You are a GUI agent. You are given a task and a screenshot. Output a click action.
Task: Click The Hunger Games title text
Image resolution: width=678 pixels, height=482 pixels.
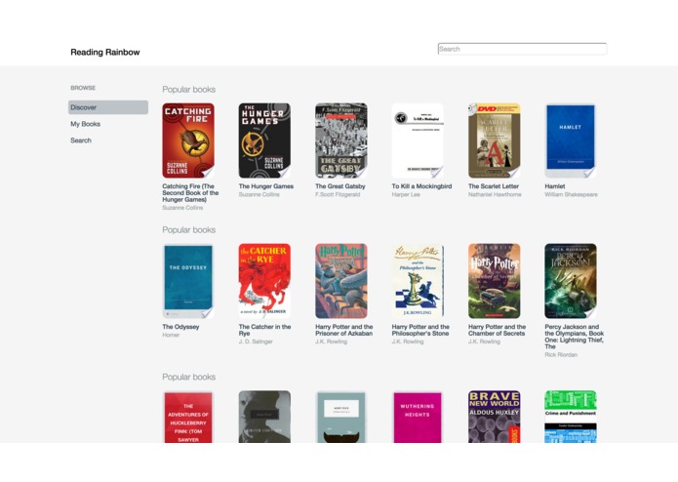[266, 186]
